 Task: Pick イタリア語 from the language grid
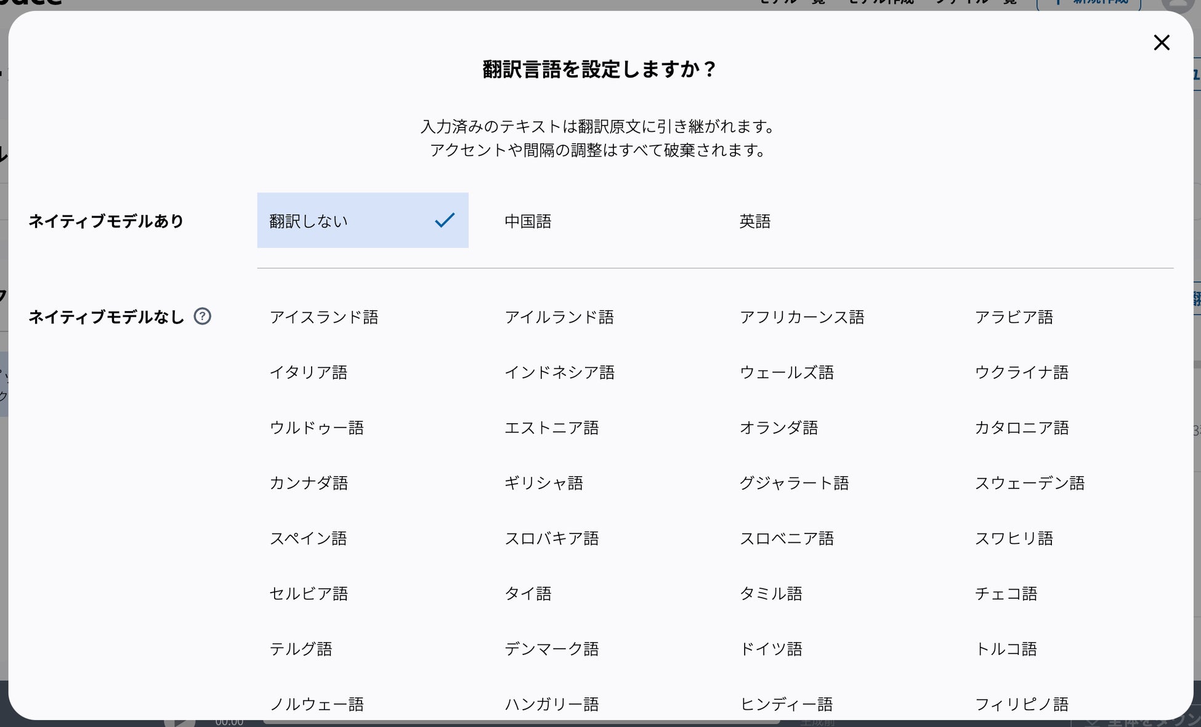[x=309, y=372]
